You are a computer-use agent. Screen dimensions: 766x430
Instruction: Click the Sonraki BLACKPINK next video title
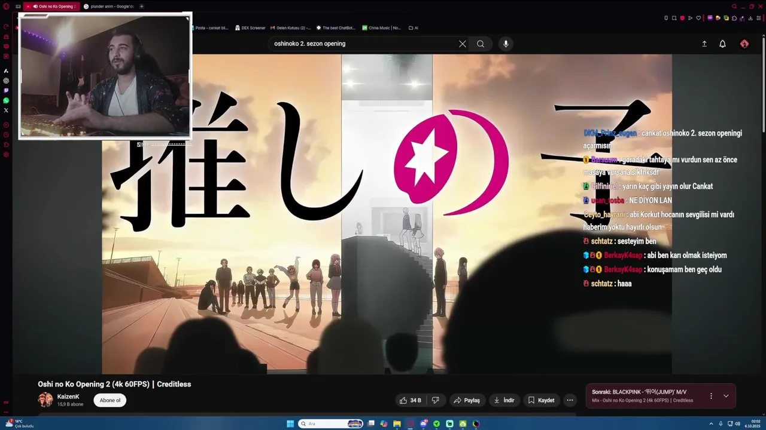point(639,392)
